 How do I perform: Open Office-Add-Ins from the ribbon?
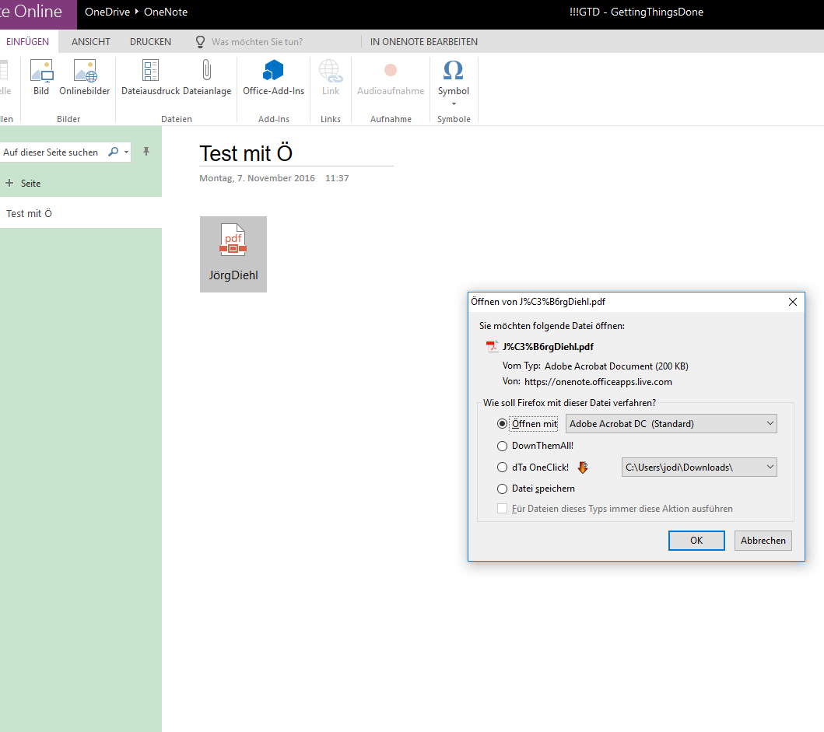[273, 72]
